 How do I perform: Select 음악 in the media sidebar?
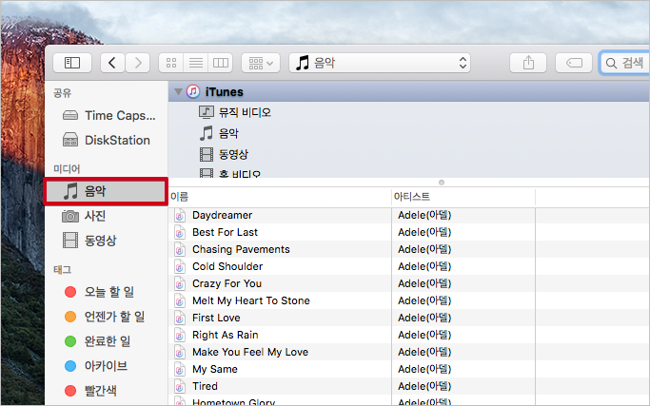coord(107,191)
